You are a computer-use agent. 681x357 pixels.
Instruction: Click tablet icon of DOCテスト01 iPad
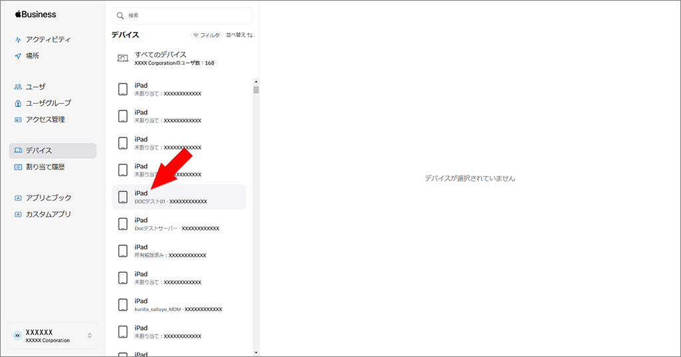coord(123,197)
